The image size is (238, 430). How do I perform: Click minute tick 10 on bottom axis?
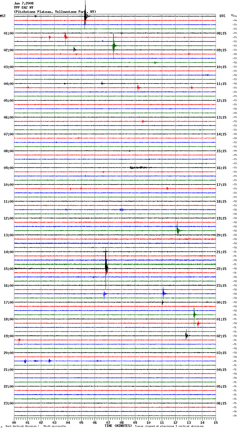coord(148,422)
